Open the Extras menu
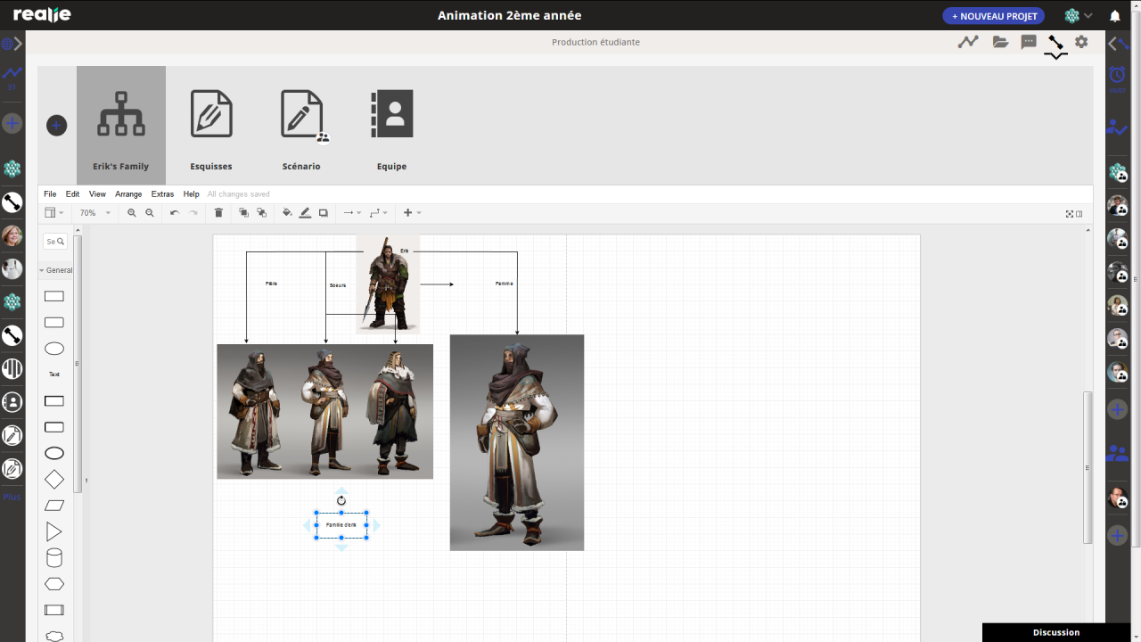Screen dimensions: 1141x642 tap(162, 193)
